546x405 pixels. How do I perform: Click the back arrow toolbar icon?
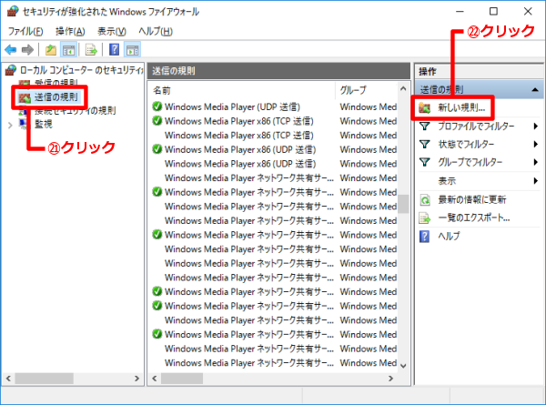coord(11,49)
